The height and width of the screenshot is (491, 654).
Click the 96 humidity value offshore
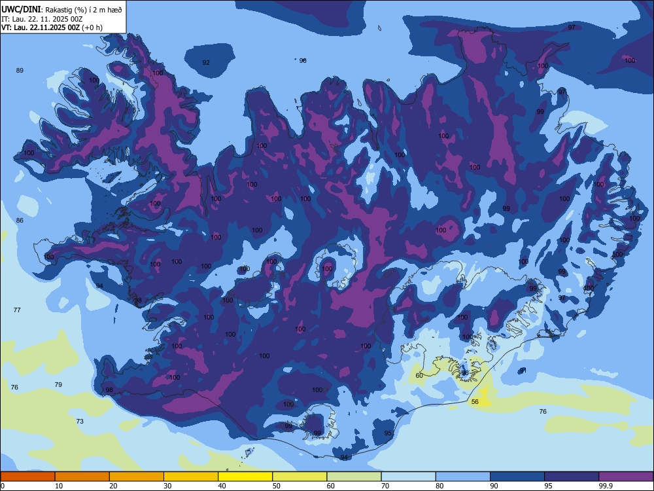tap(303, 60)
